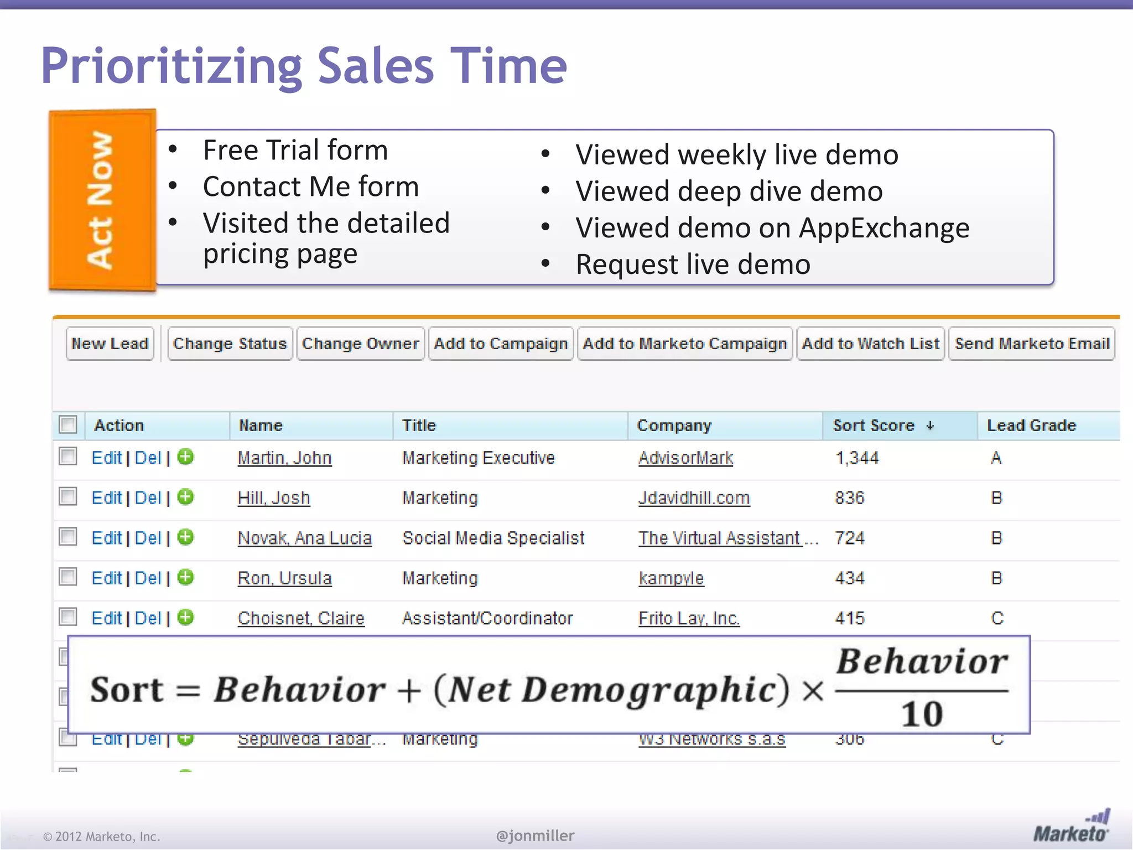Click Edit for Ron, Ursula
Viewport: 1133px width, 850px height.
pos(106,578)
